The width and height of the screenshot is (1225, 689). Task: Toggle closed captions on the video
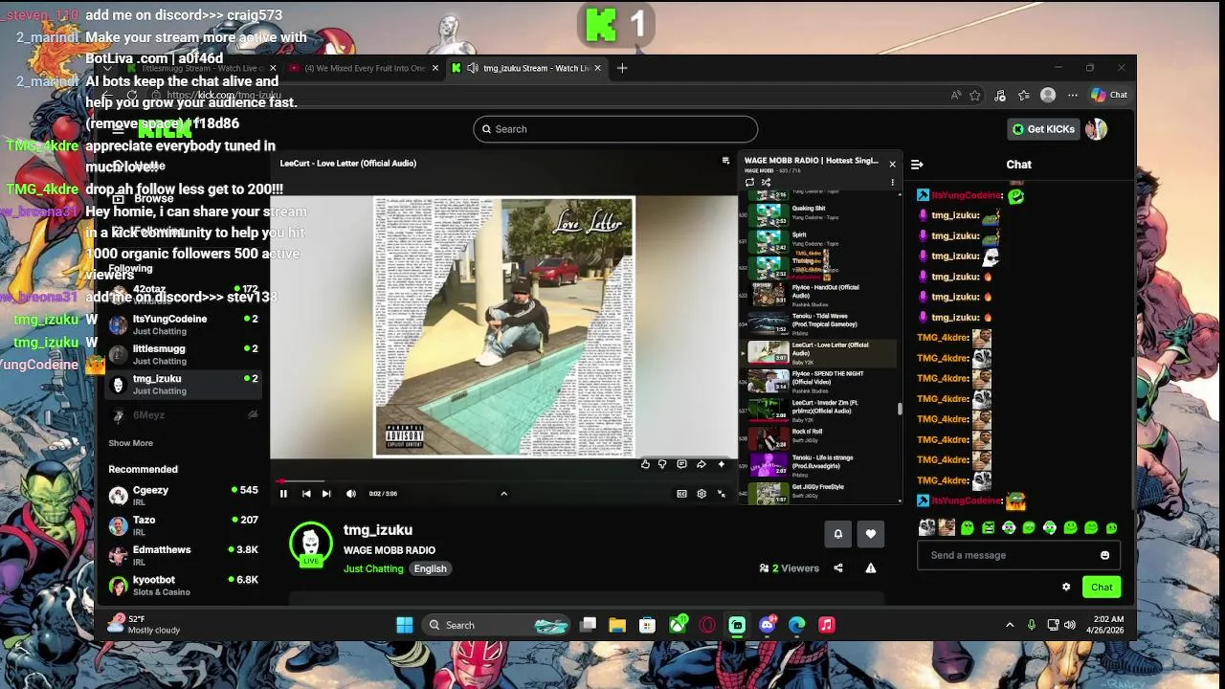(x=681, y=494)
